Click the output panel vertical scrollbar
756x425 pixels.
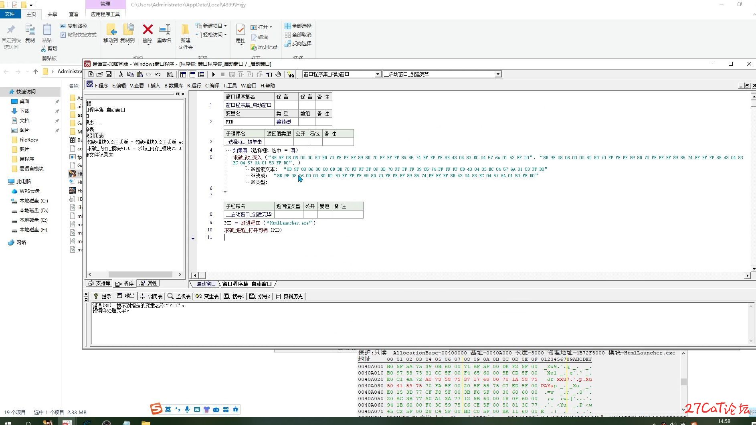click(x=751, y=323)
